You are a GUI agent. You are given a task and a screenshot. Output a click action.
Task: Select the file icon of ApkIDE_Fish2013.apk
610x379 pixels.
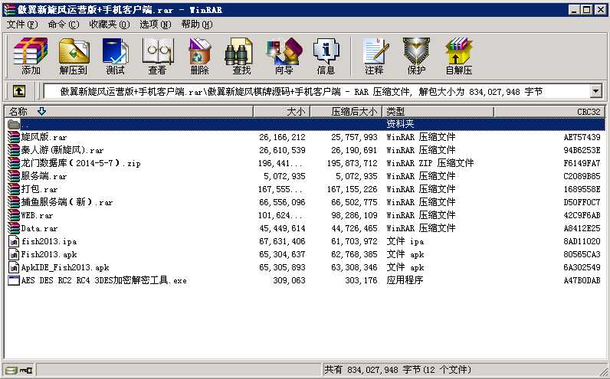pos(14,267)
